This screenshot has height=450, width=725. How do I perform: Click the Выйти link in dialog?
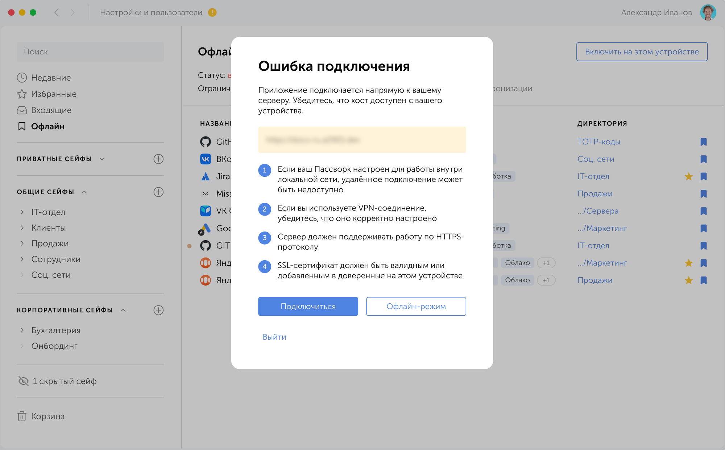click(x=274, y=337)
